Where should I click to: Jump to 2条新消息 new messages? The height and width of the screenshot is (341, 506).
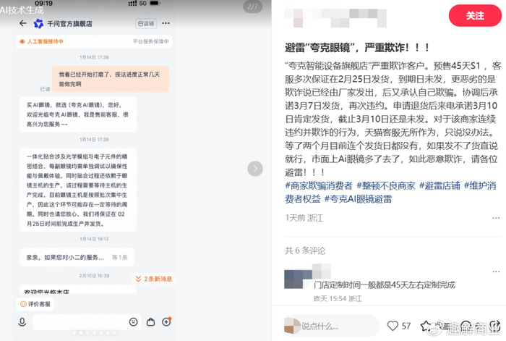(153, 279)
